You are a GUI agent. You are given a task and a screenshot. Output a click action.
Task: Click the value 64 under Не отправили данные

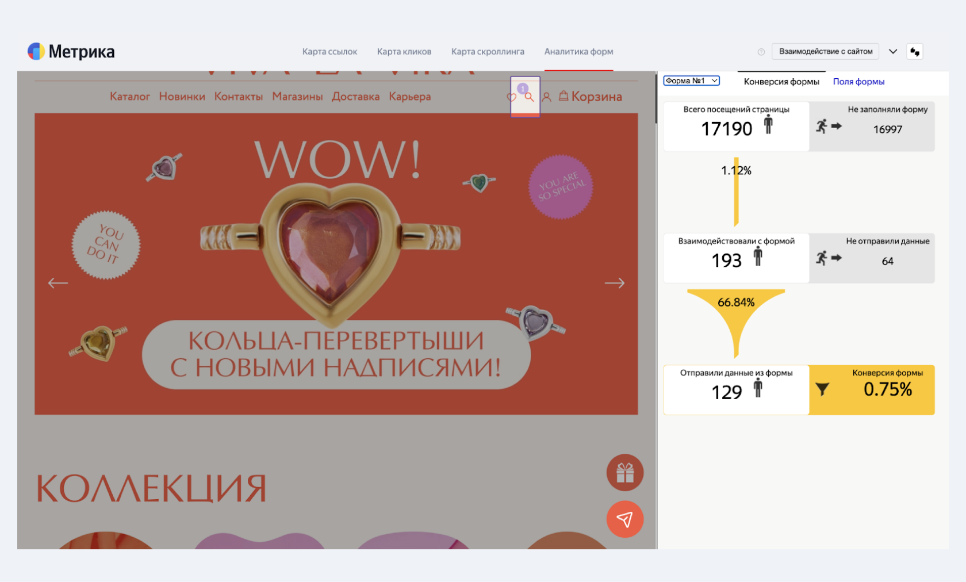click(887, 261)
